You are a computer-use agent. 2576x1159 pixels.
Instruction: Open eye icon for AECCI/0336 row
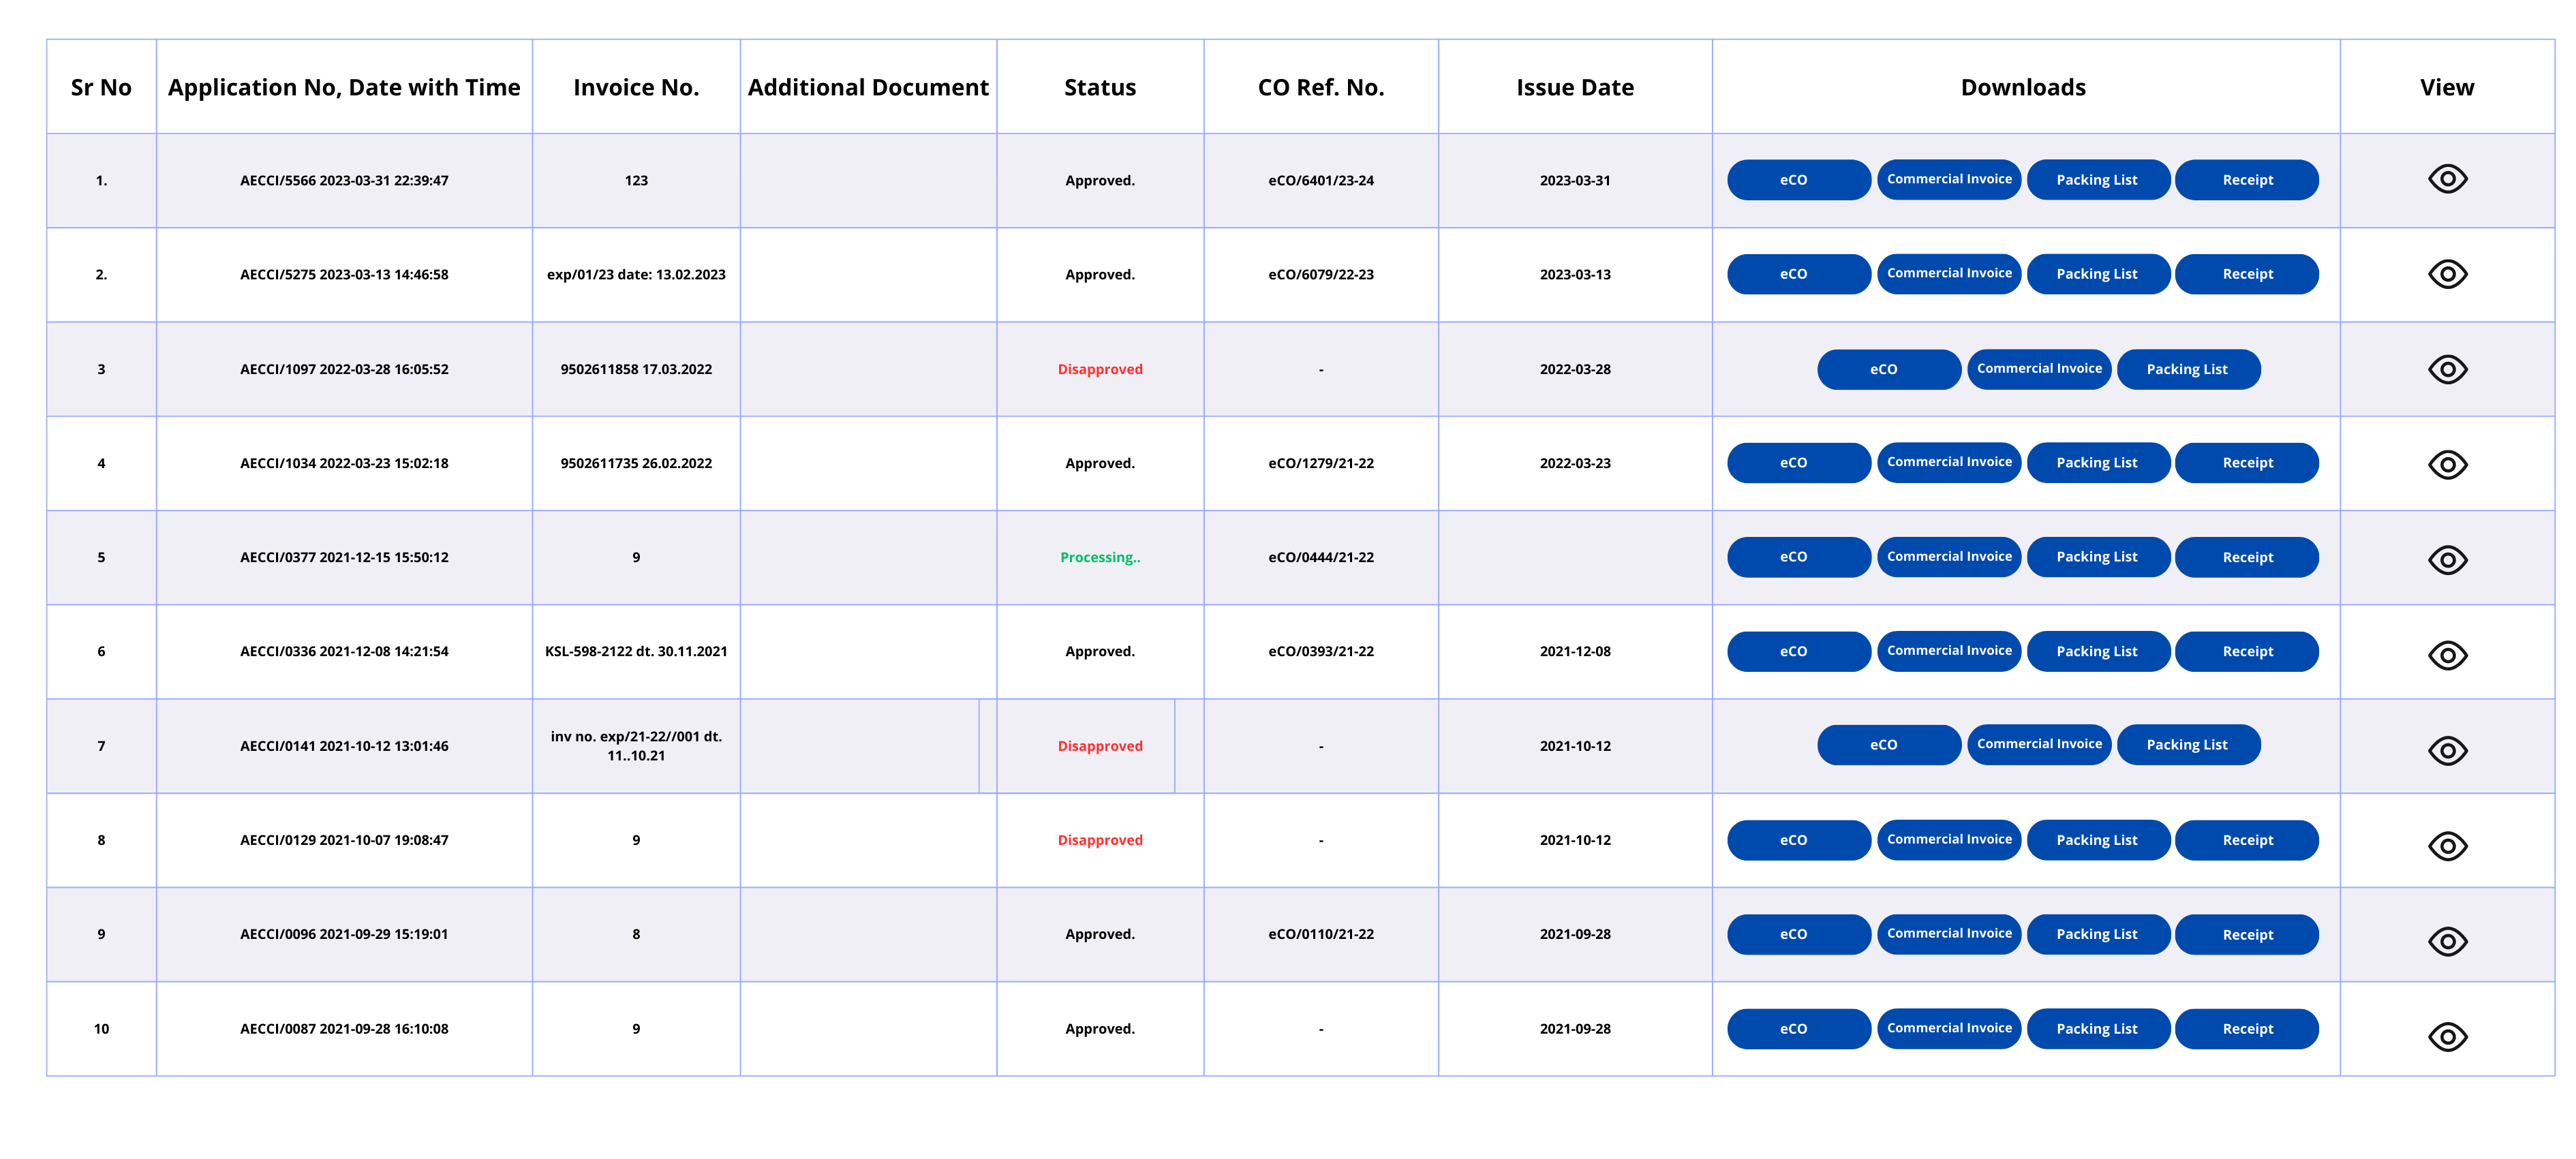[2446, 655]
